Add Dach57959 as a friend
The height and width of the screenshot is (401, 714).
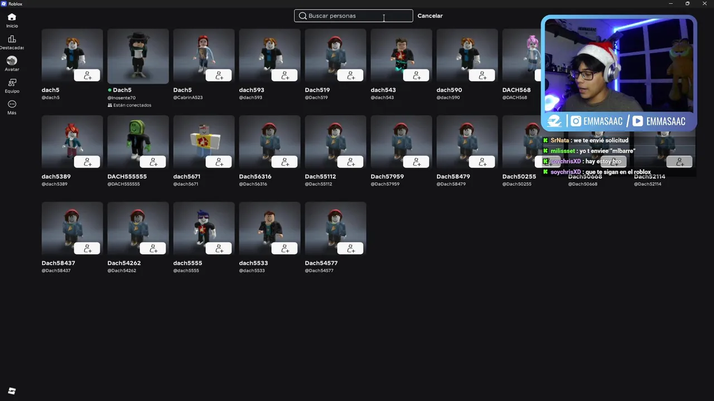[416, 162]
